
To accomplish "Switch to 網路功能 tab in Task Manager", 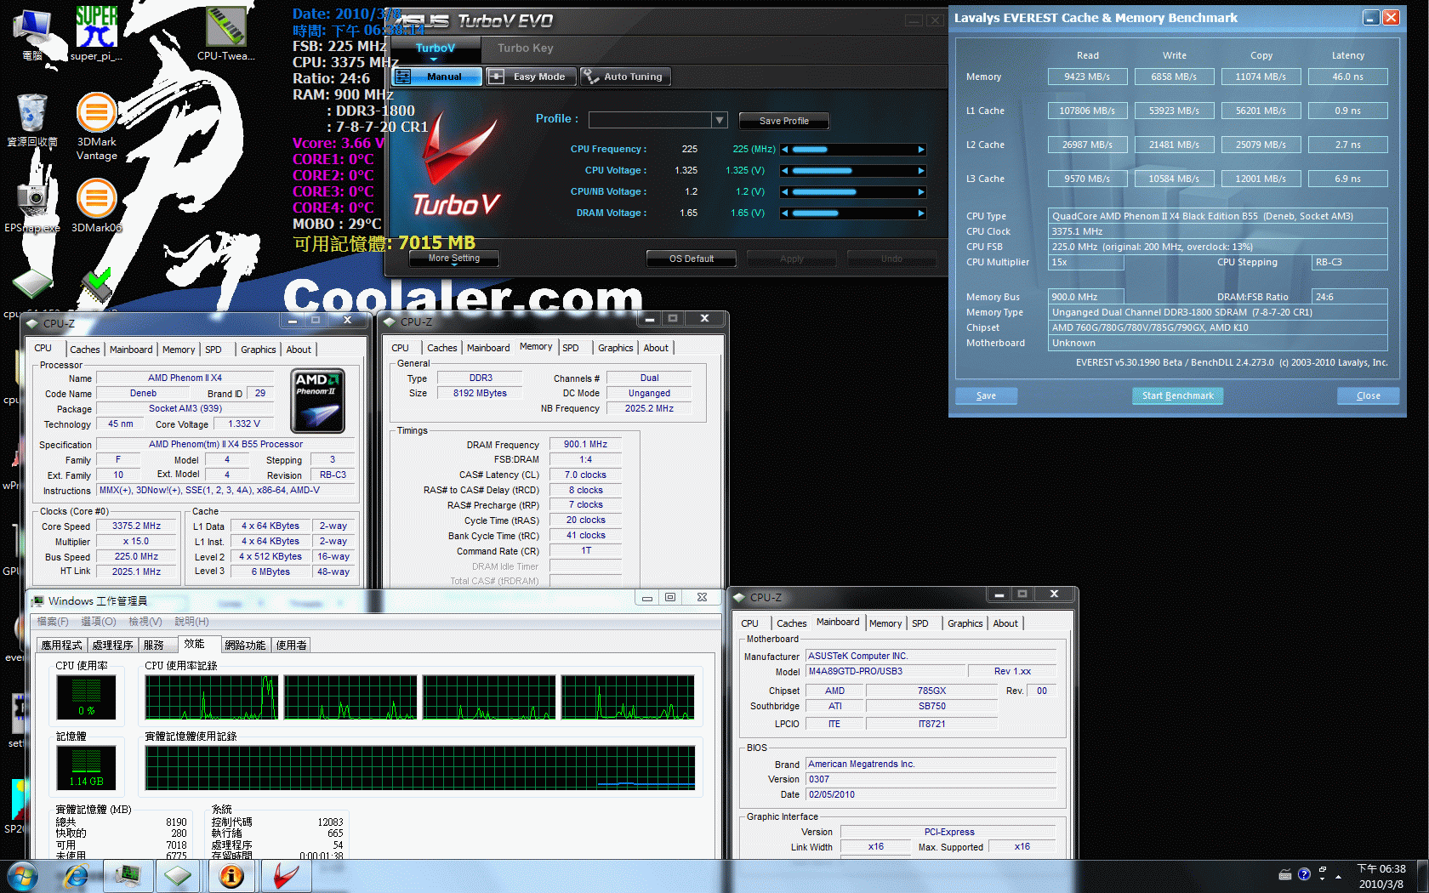I will pyautogui.click(x=245, y=646).
